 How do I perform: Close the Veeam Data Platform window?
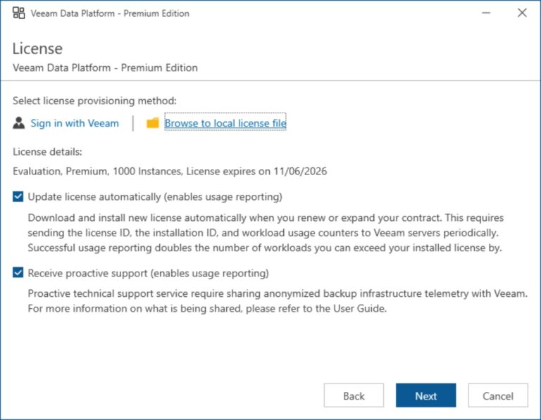[x=522, y=13]
